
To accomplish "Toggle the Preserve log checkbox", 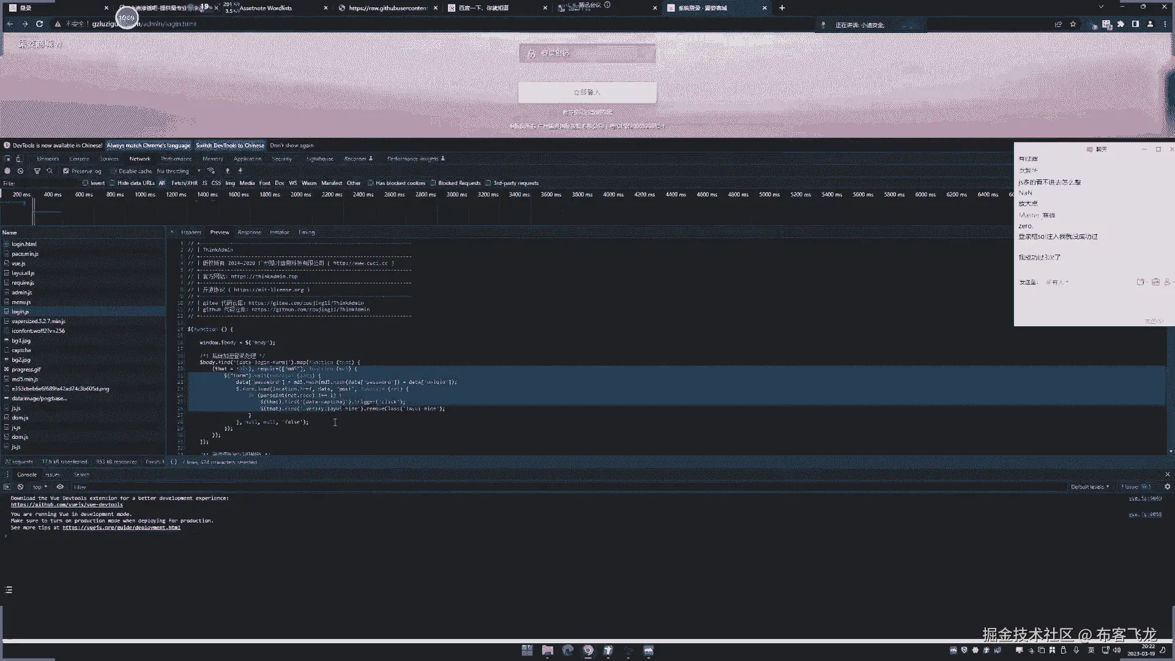I will click(66, 171).
